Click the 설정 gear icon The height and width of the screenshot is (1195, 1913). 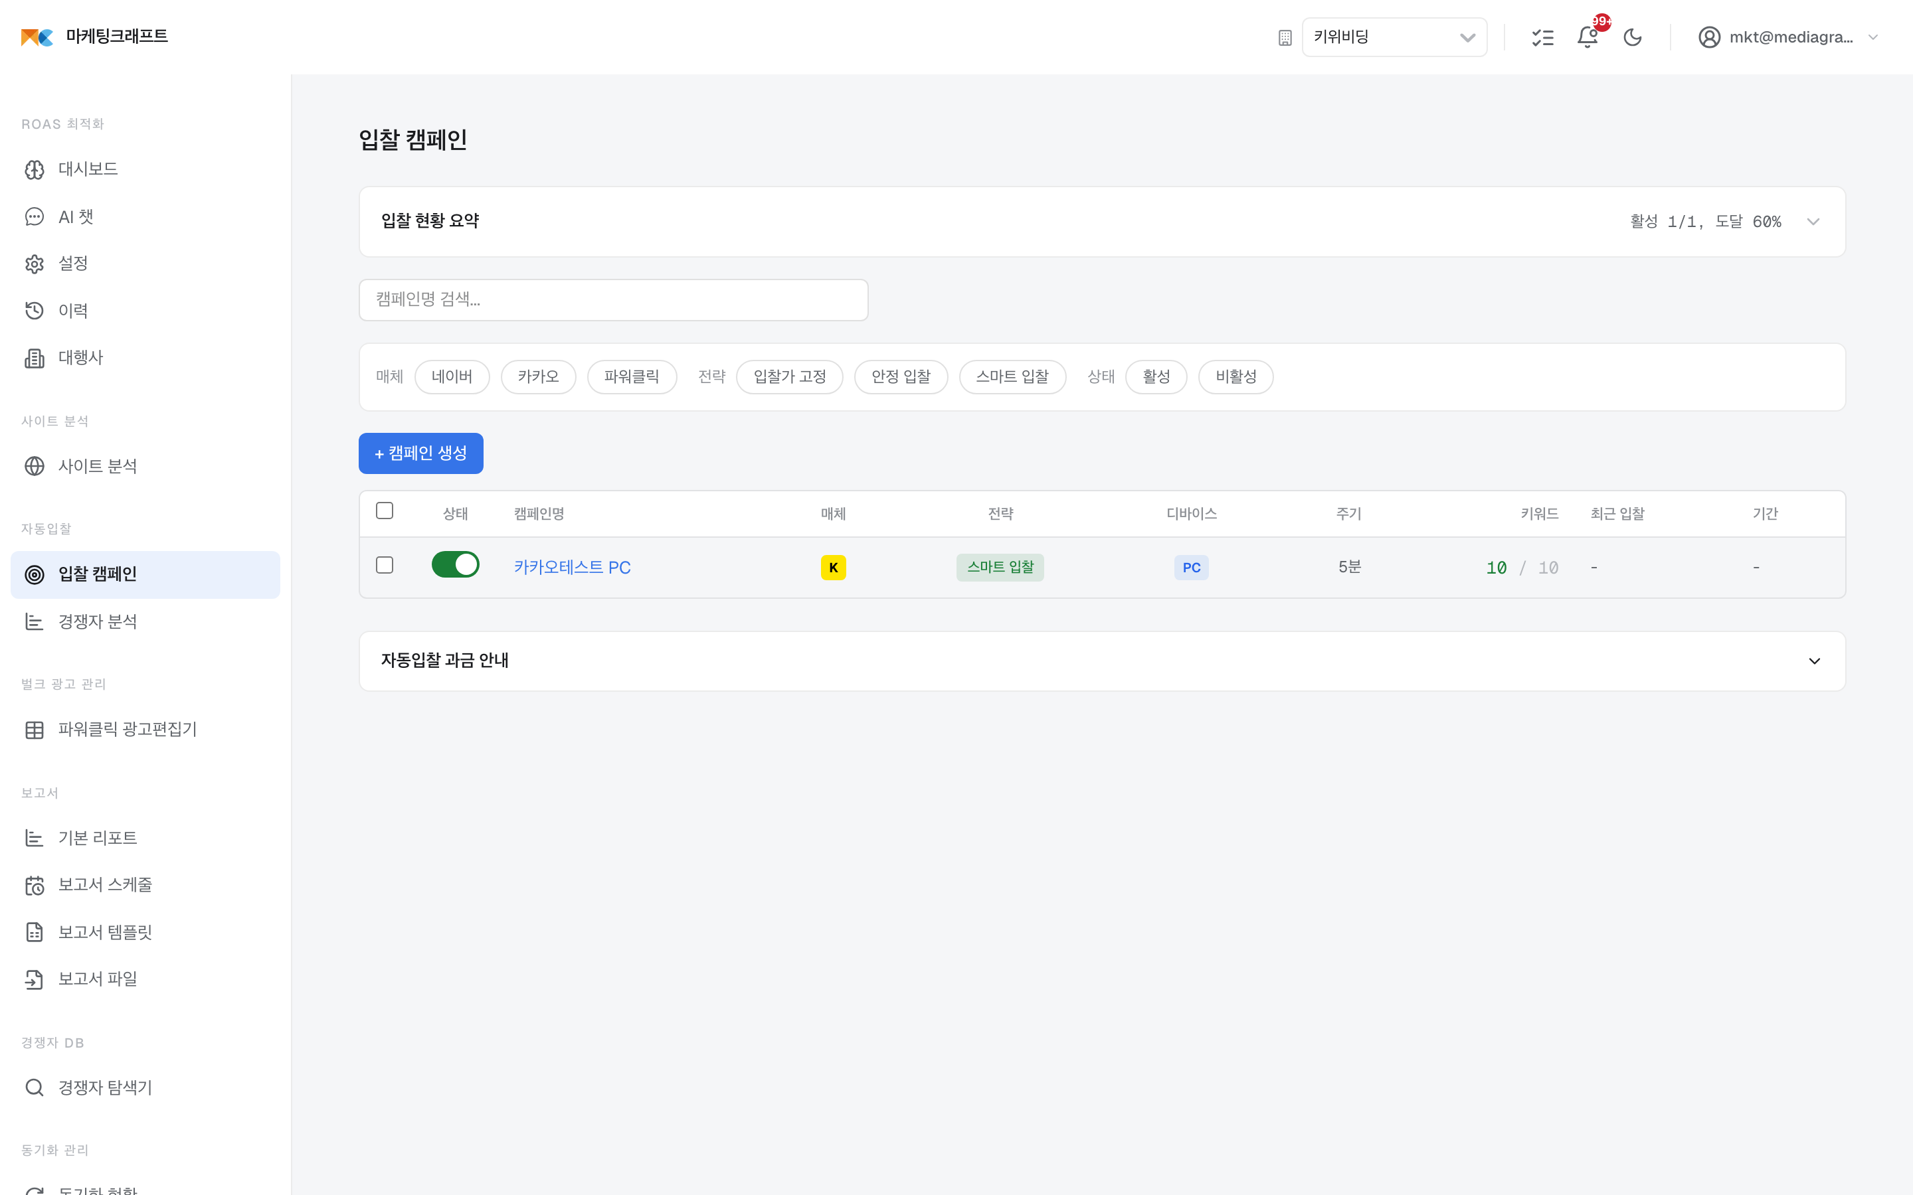pyautogui.click(x=35, y=264)
